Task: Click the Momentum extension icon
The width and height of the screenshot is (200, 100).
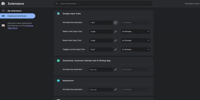Action: (x=58, y=81)
